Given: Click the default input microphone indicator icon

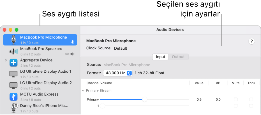Looking at the screenshot, I should coord(73,43).
